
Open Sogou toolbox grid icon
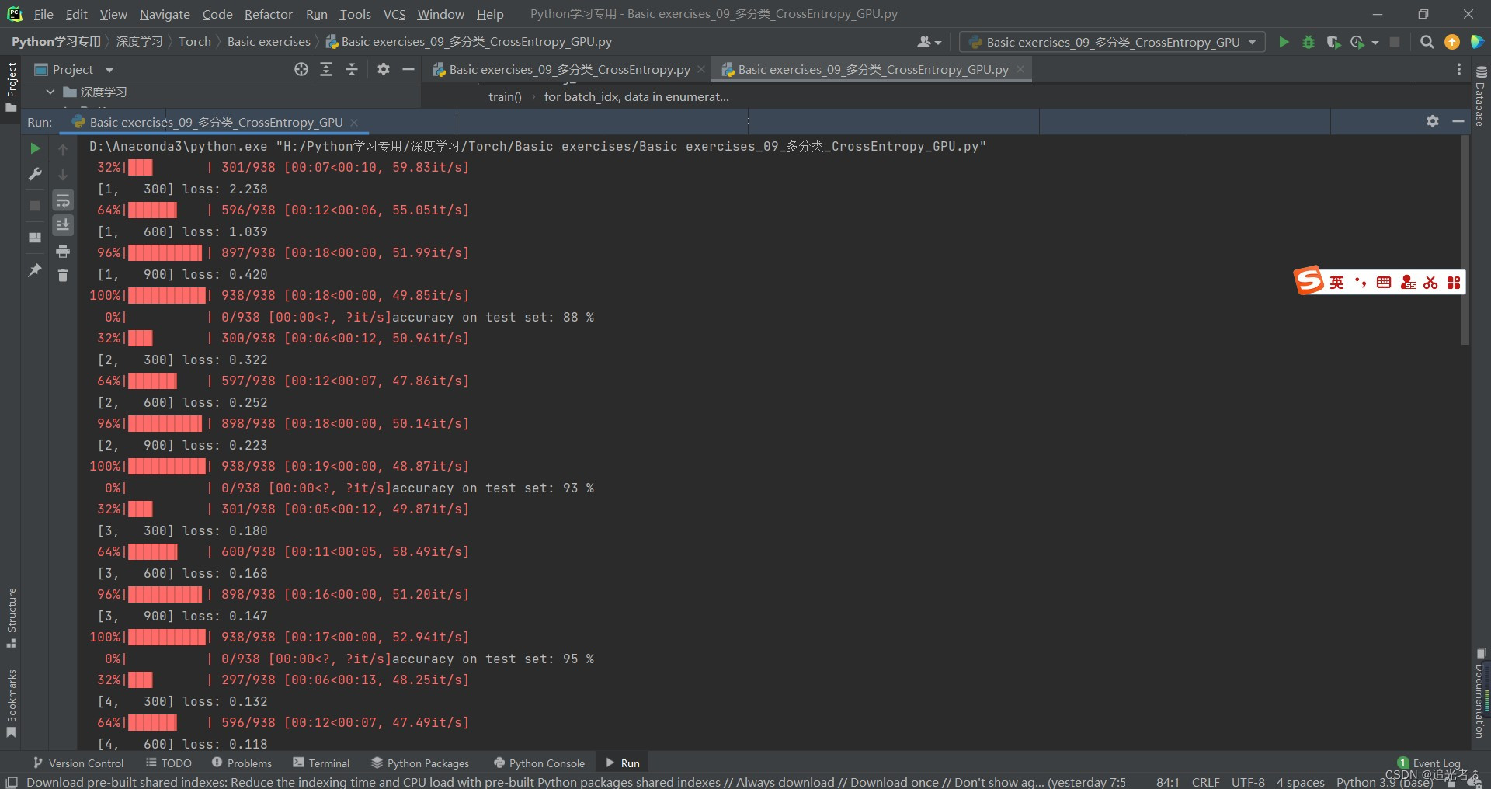(1454, 282)
